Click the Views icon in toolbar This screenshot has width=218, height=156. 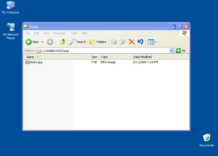(x=151, y=42)
